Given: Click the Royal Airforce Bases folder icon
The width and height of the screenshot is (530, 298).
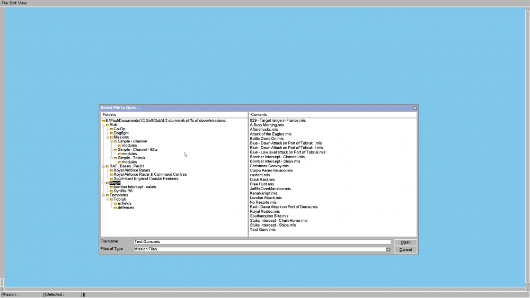Looking at the screenshot, I should (x=111, y=170).
